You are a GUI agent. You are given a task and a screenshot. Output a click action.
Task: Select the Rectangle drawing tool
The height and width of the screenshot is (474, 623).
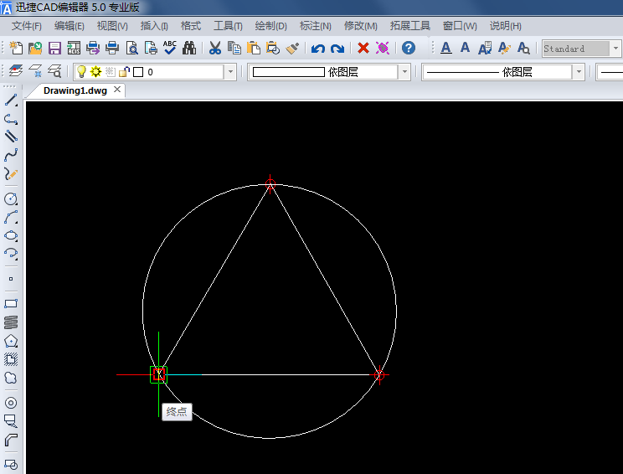pos(11,303)
